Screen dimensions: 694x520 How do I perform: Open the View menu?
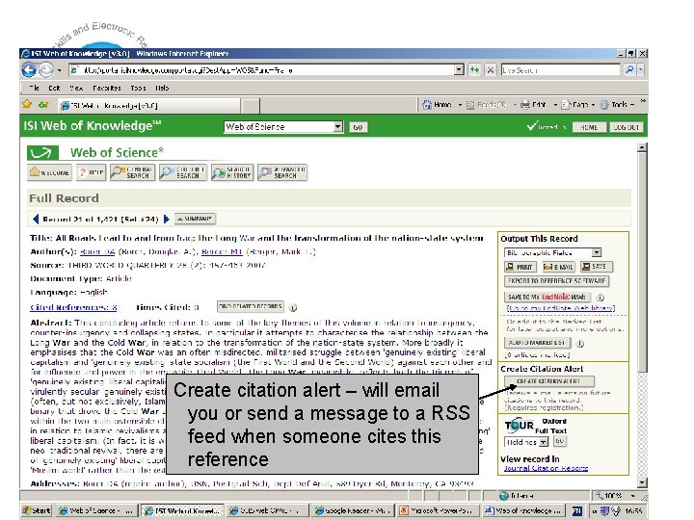pyautogui.click(x=76, y=88)
